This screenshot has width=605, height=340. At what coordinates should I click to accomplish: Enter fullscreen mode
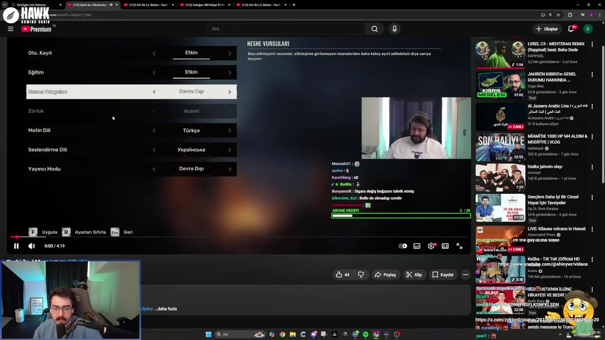click(459, 246)
